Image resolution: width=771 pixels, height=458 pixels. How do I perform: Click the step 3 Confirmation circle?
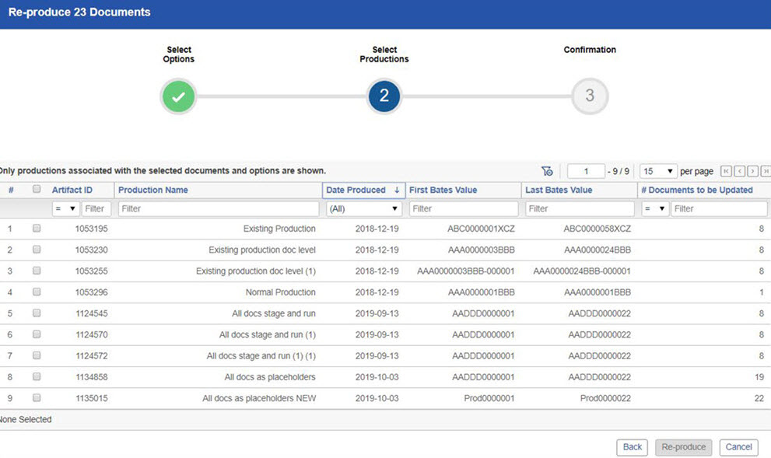point(590,96)
